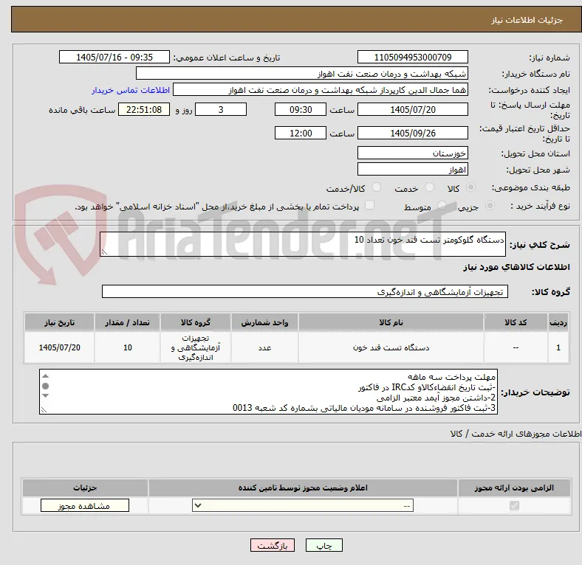Click the توضیحات خریدار text area
This screenshot has width=582, height=565.
(268, 392)
